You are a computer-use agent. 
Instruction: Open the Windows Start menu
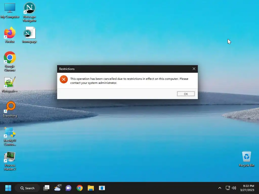8,188
